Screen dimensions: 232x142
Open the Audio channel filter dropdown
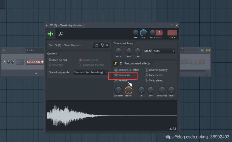35,50
